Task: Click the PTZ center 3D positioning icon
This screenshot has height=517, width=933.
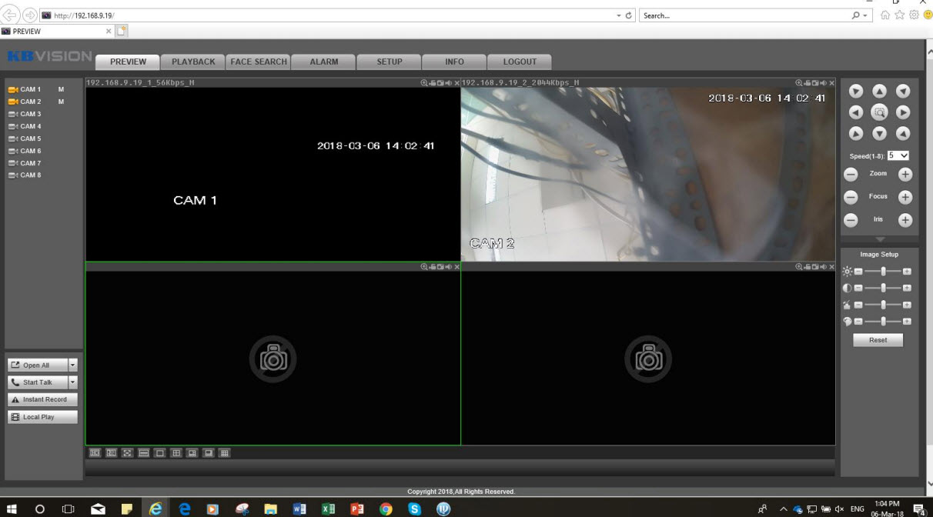Action: point(878,112)
